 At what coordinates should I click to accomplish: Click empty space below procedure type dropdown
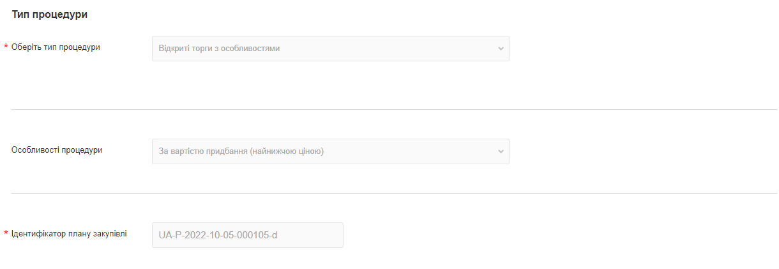[x=330, y=83]
